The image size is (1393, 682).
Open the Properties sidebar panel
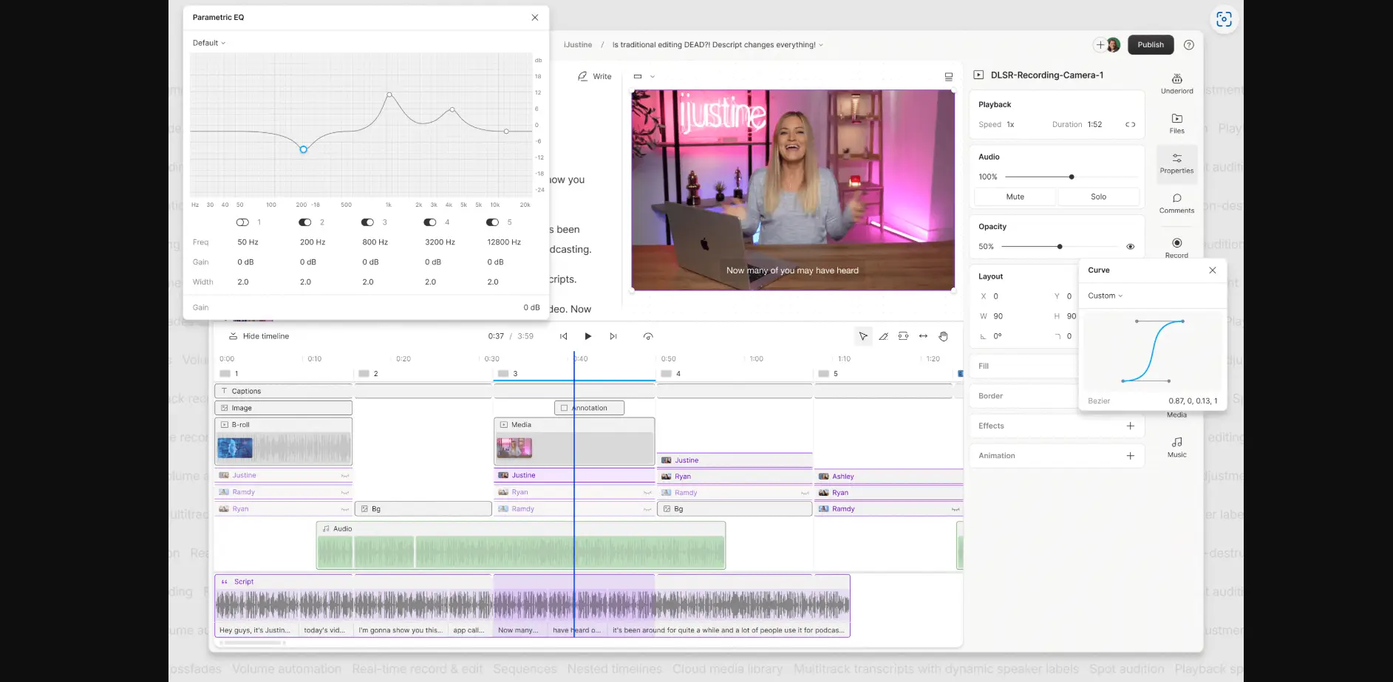[1176, 163]
